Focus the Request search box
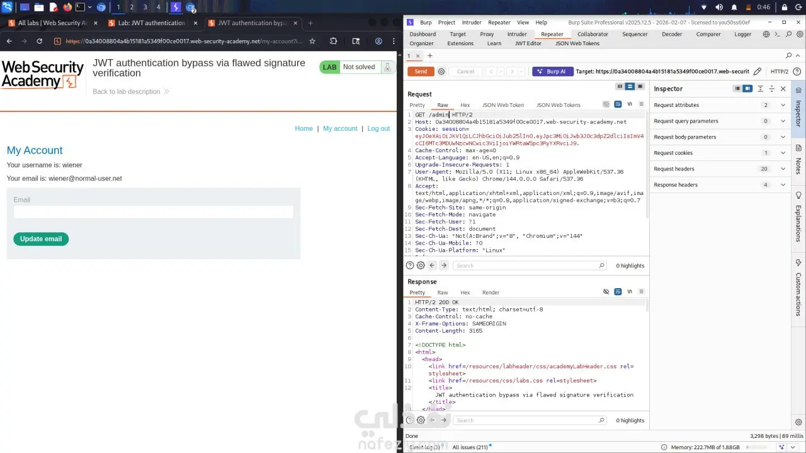Image resolution: width=806 pixels, height=453 pixels. 530,266
